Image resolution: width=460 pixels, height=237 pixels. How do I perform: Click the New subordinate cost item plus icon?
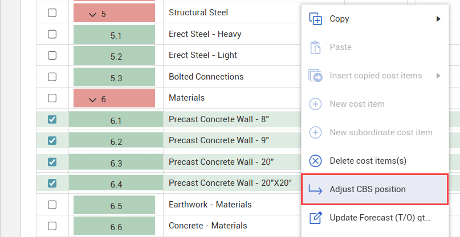click(x=315, y=132)
